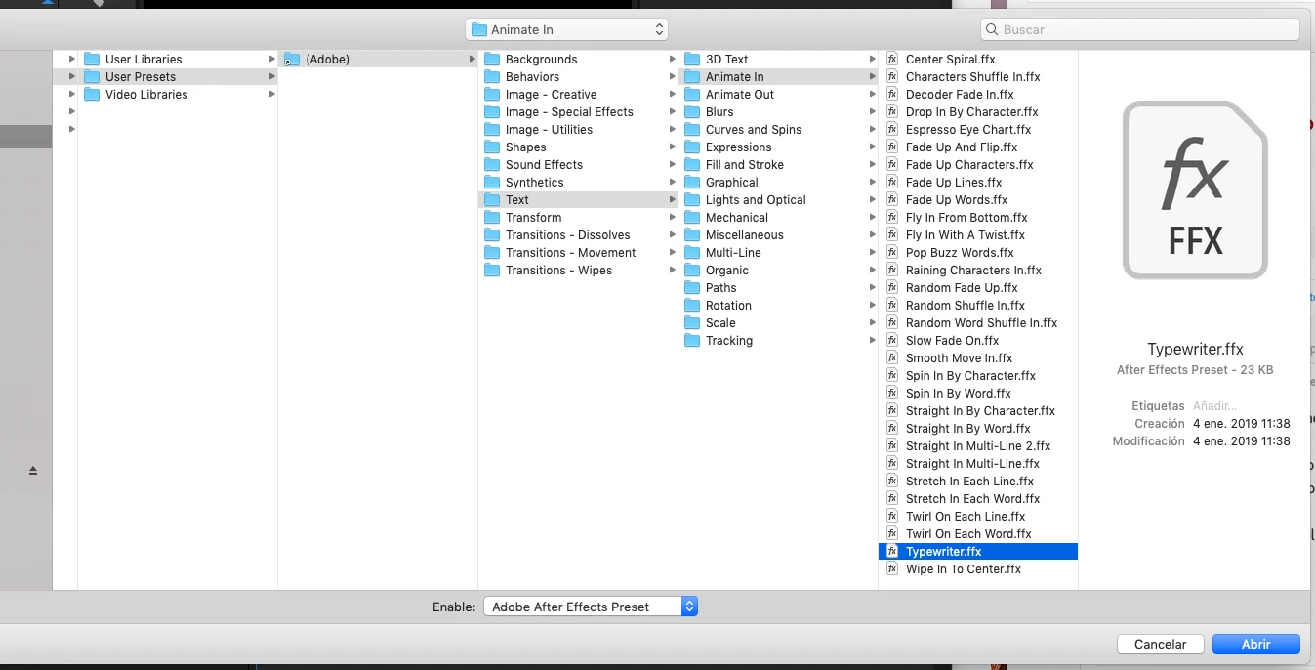Select Twirl On Each Line.ffx

pyautogui.click(x=978, y=516)
